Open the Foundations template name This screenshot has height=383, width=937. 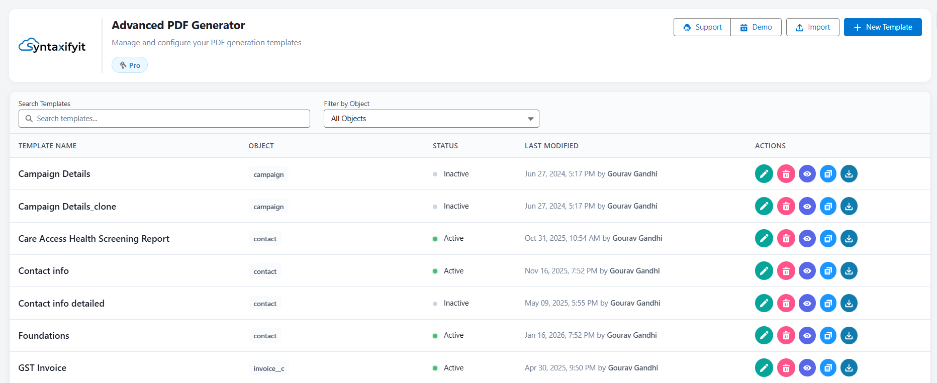tap(44, 336)
